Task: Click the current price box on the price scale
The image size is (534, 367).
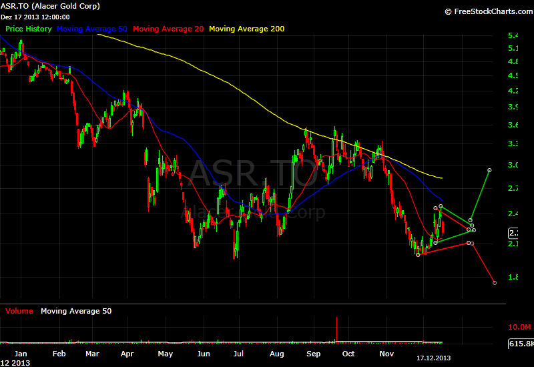Action: coord(513,233)
